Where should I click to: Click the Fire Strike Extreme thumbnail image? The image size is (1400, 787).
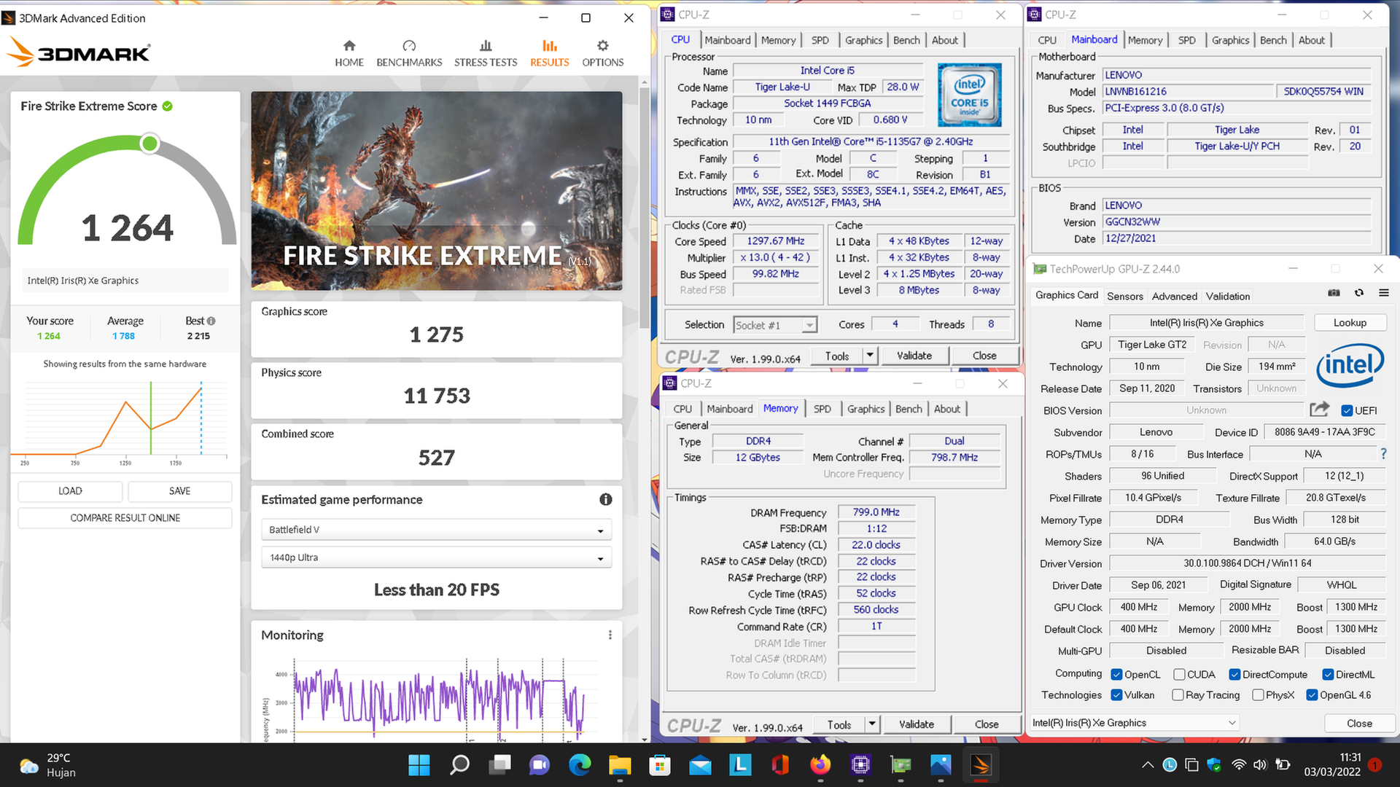(436, 190)
